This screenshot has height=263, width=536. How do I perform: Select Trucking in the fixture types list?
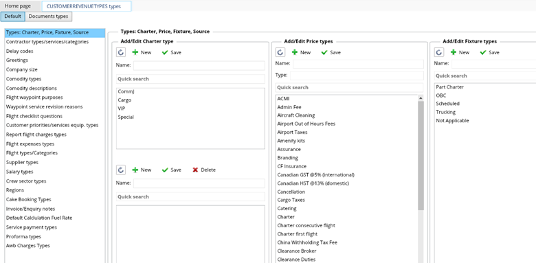click(x=445, y=112)
